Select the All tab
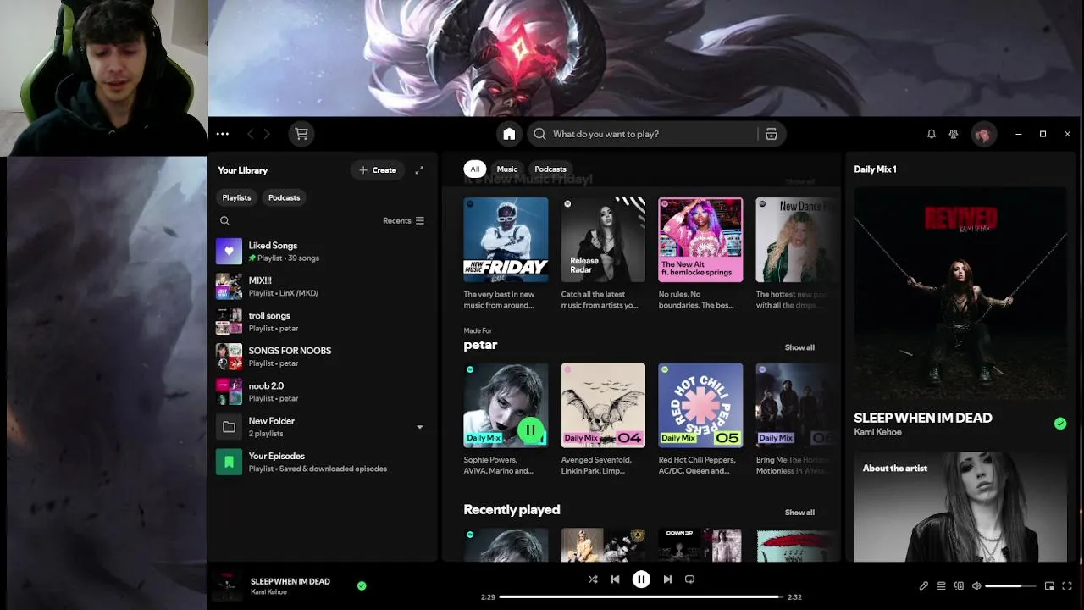1084x610 pixels. [475, 169]
